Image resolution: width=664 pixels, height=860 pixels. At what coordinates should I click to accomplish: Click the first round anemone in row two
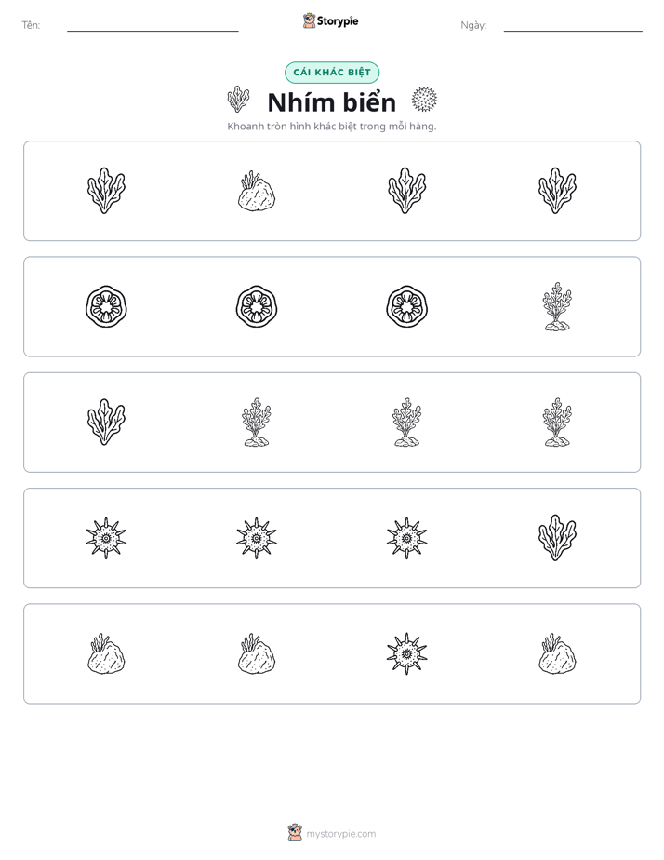106,306
